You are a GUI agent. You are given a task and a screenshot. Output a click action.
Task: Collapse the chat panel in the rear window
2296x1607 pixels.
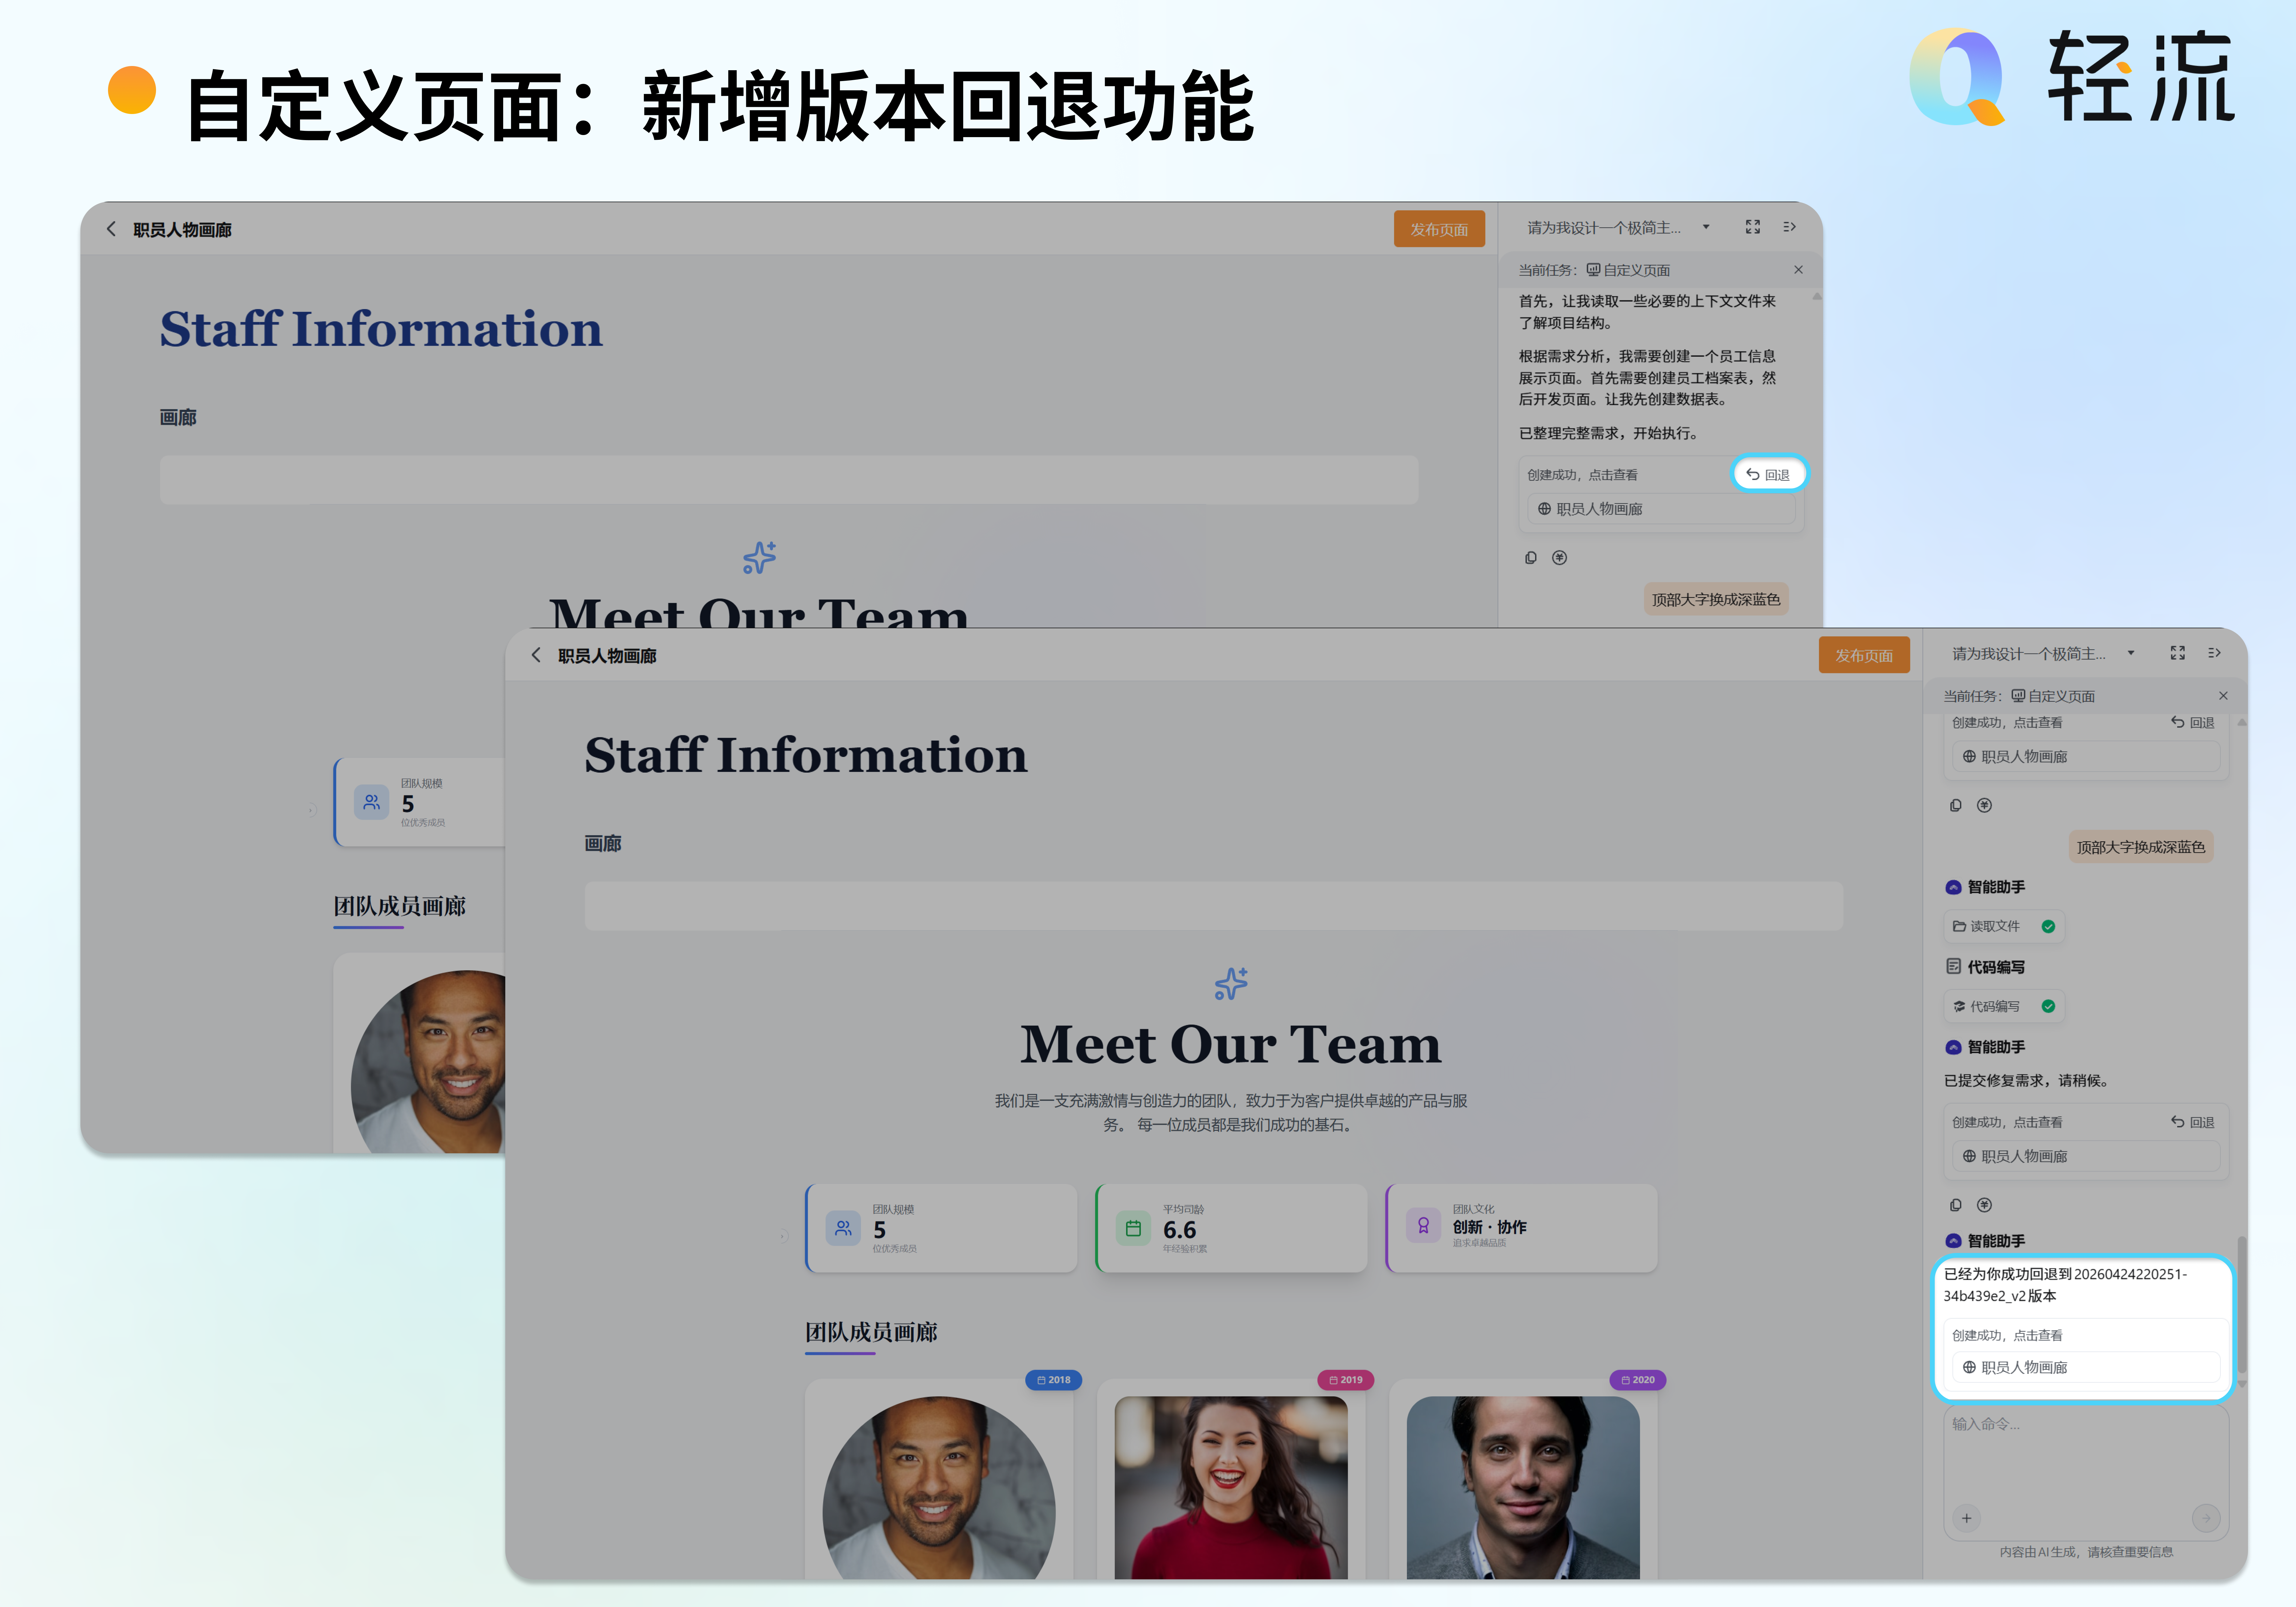[1790, 227]
